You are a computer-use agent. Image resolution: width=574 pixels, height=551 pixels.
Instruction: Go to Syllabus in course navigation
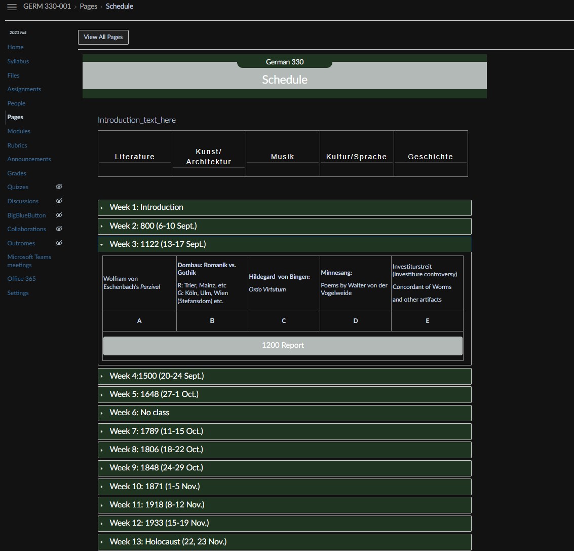click(18, 61)
